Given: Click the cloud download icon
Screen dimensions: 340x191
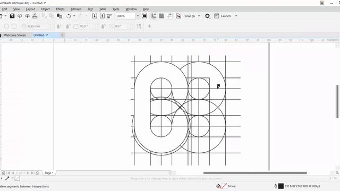Looking at the screenshot, I should (20, 16).
